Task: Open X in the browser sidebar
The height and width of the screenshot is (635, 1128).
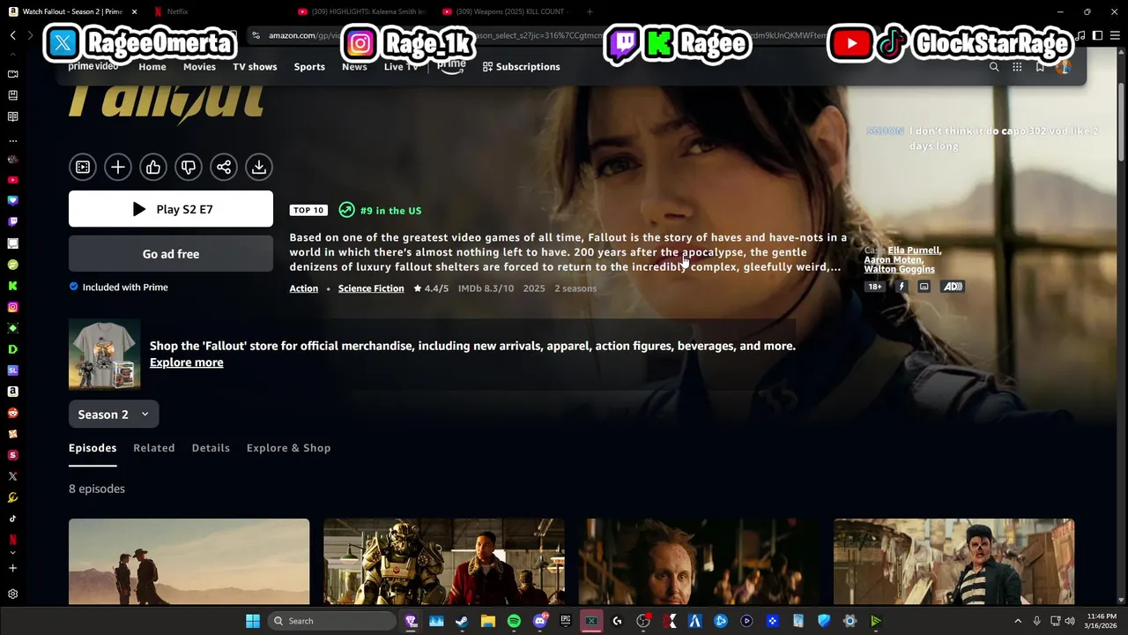Action: [12, 476]
